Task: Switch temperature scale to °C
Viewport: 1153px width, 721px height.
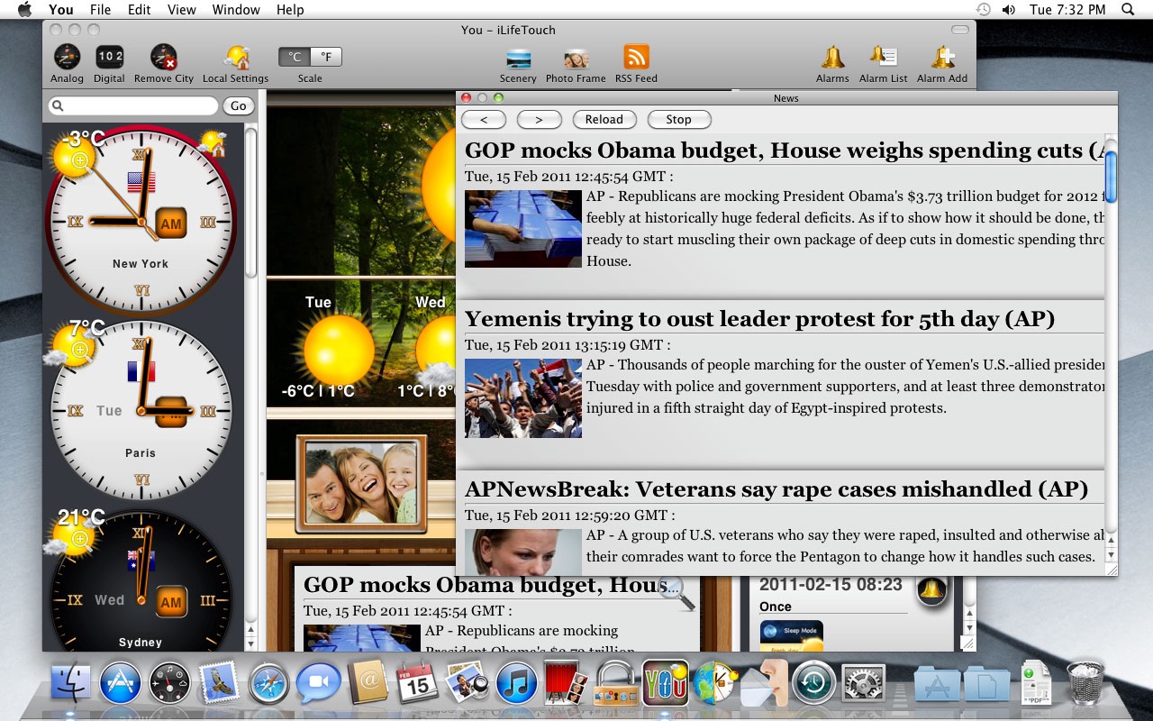Action: tap(295, 57)
